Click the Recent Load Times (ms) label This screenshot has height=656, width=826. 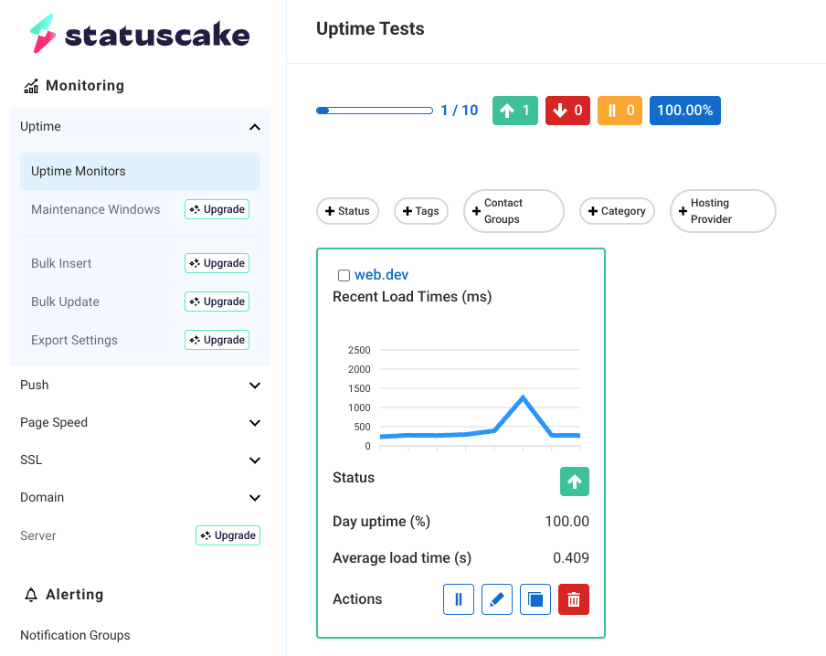412,297
